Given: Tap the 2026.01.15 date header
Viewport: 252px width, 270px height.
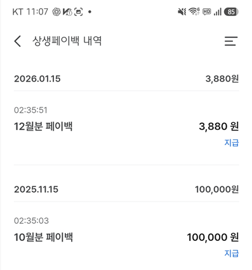Looking at the screenshot, I should coord(37,79).
